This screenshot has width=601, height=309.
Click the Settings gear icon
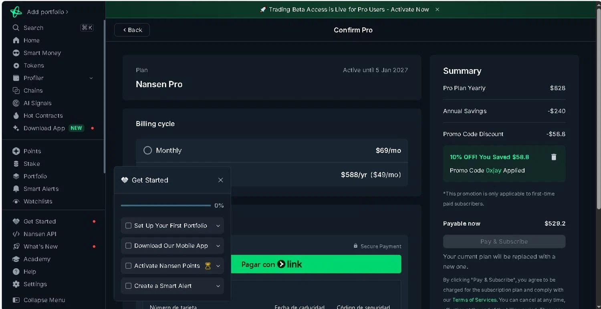16,284
